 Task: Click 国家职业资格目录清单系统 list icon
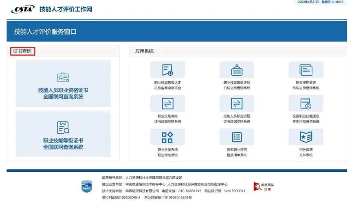237,137
